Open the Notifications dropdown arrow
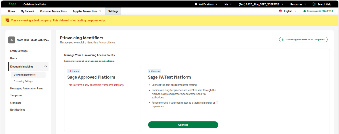Viewport: 339px width, 134px height. click(x=216, y=4)
